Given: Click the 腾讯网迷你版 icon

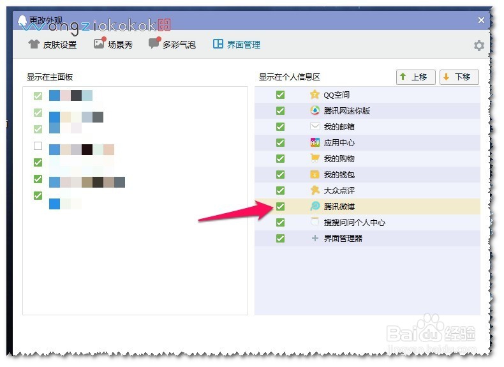Looking at the screenshot, I should pyautogui.click(x=315, y=110).
